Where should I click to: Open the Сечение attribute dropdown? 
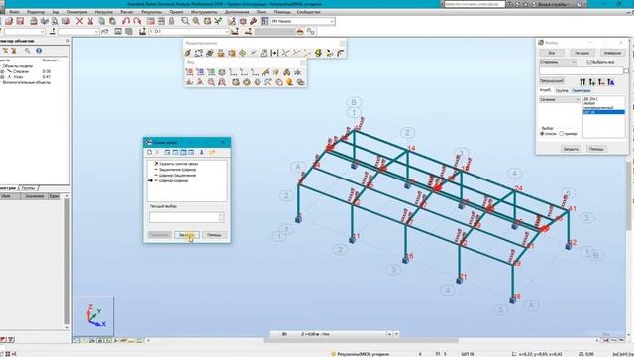[x=560, y=99]
